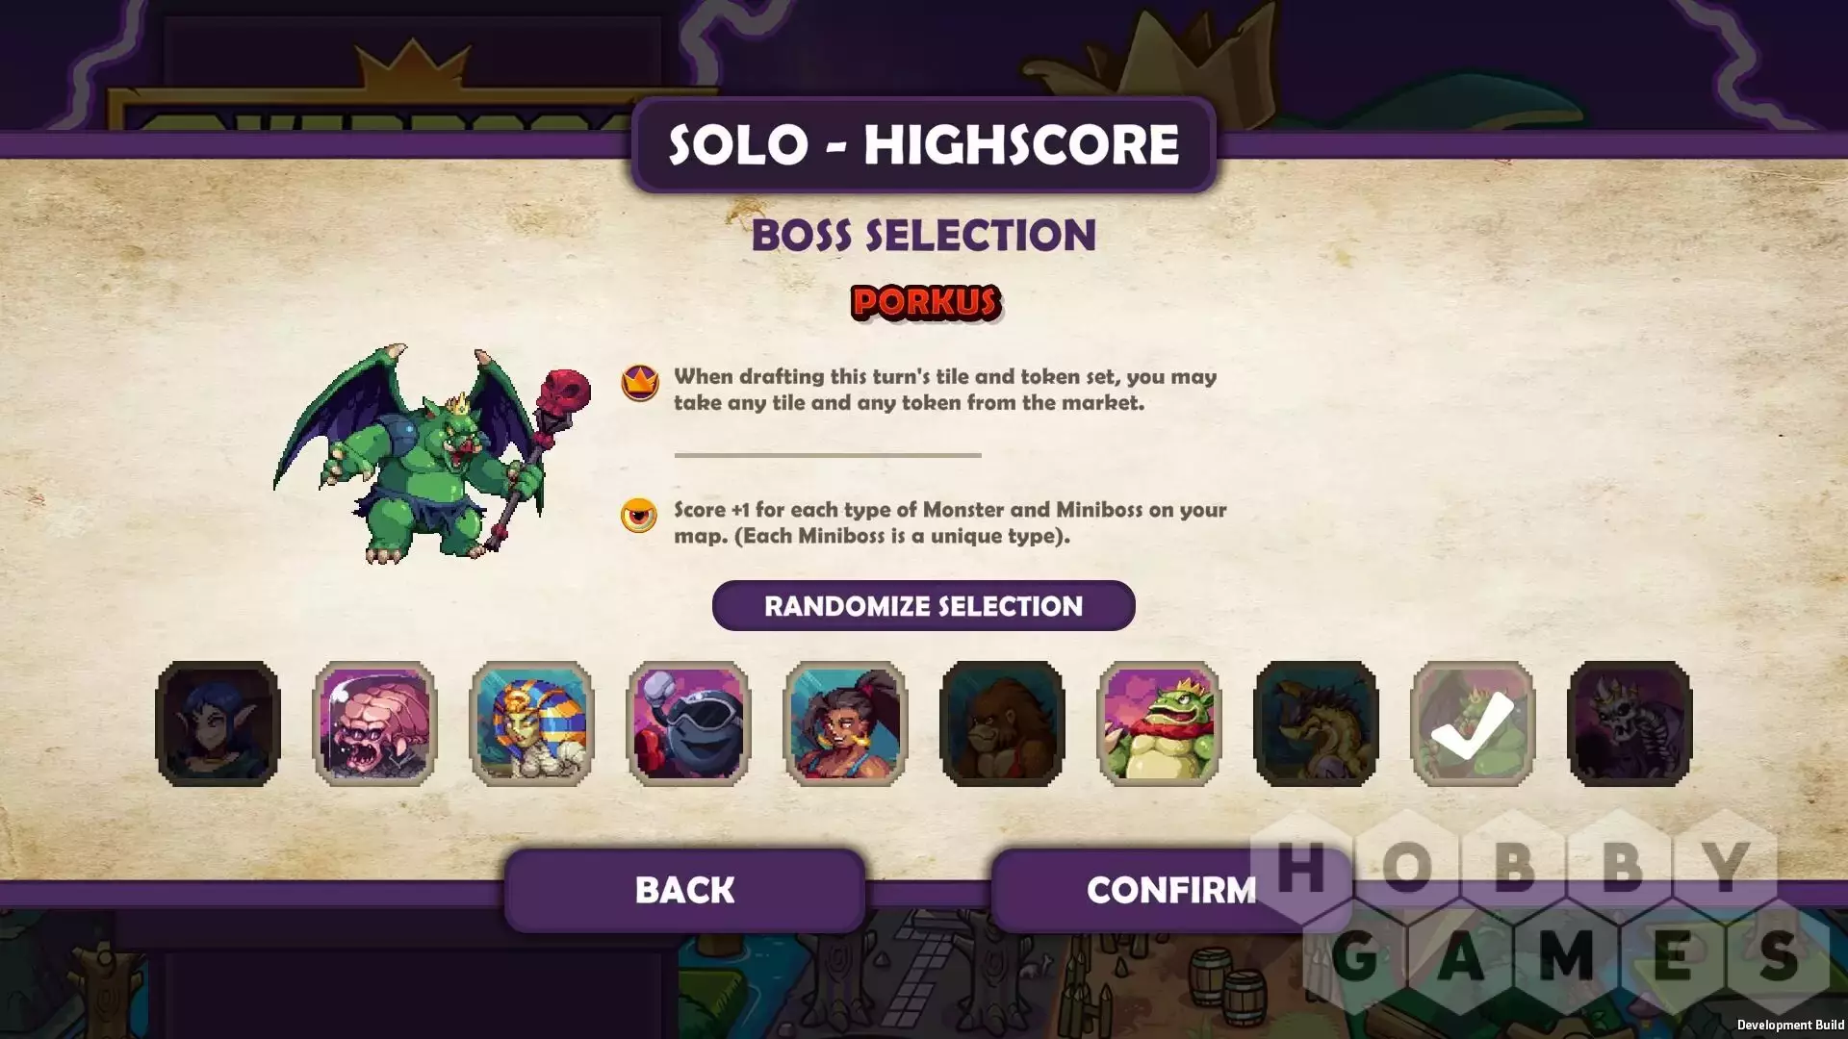Image resolution: width=1848 pixels, height=1039 pixels.
Task: Select the dark elf boss portrait
Action: [218, 723]
